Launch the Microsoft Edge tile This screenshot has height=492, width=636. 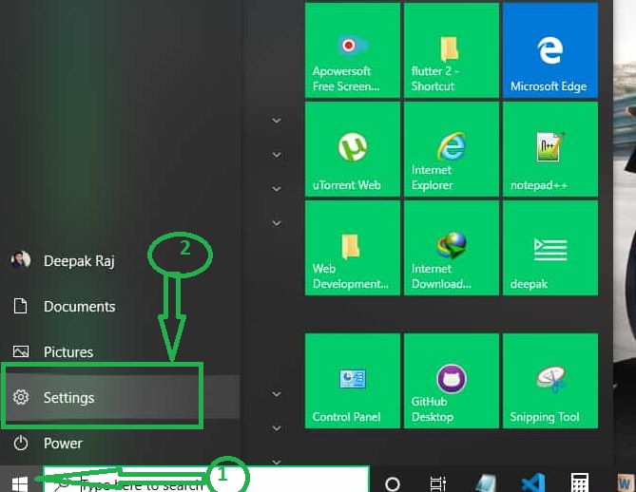pyautogui.click(x=550, y=50)
